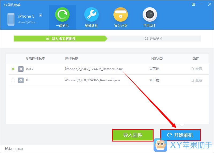The height and width of the screenshot is (153, 214).
Task: Click the 版本: 1.0.0.0 status text
Action: (14, 149)
